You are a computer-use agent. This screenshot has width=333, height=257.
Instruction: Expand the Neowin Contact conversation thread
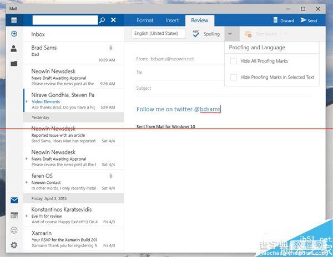click(x=27, y=182)
